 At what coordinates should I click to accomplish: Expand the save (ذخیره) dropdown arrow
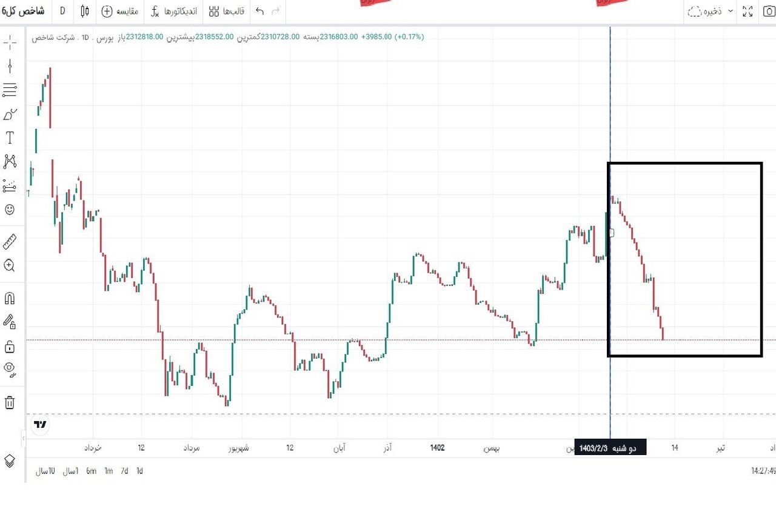coord(731,11)
